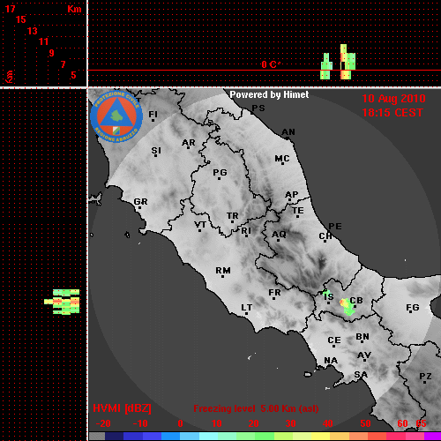Image resolution: width=441 pixels, height=441 pixels.
Task: Click the 40 dBZ yellow color swatch
Action: click(x=321, y=436)
